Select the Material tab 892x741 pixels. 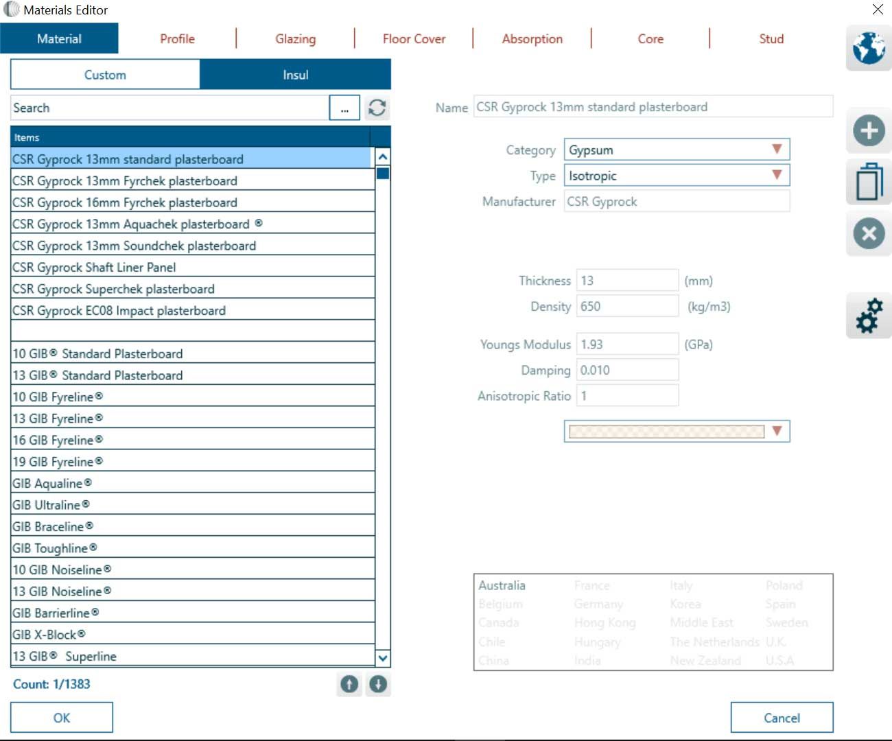pyautogui.click(x=59, y=39)
